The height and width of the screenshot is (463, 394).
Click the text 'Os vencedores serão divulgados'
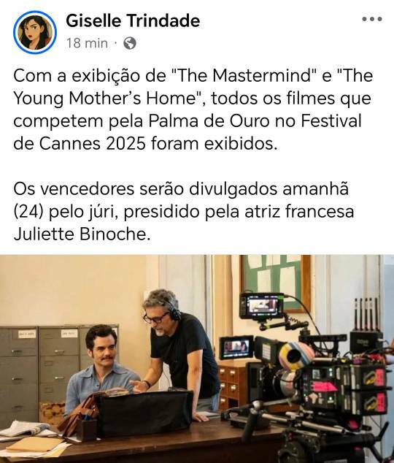[145, 188]
